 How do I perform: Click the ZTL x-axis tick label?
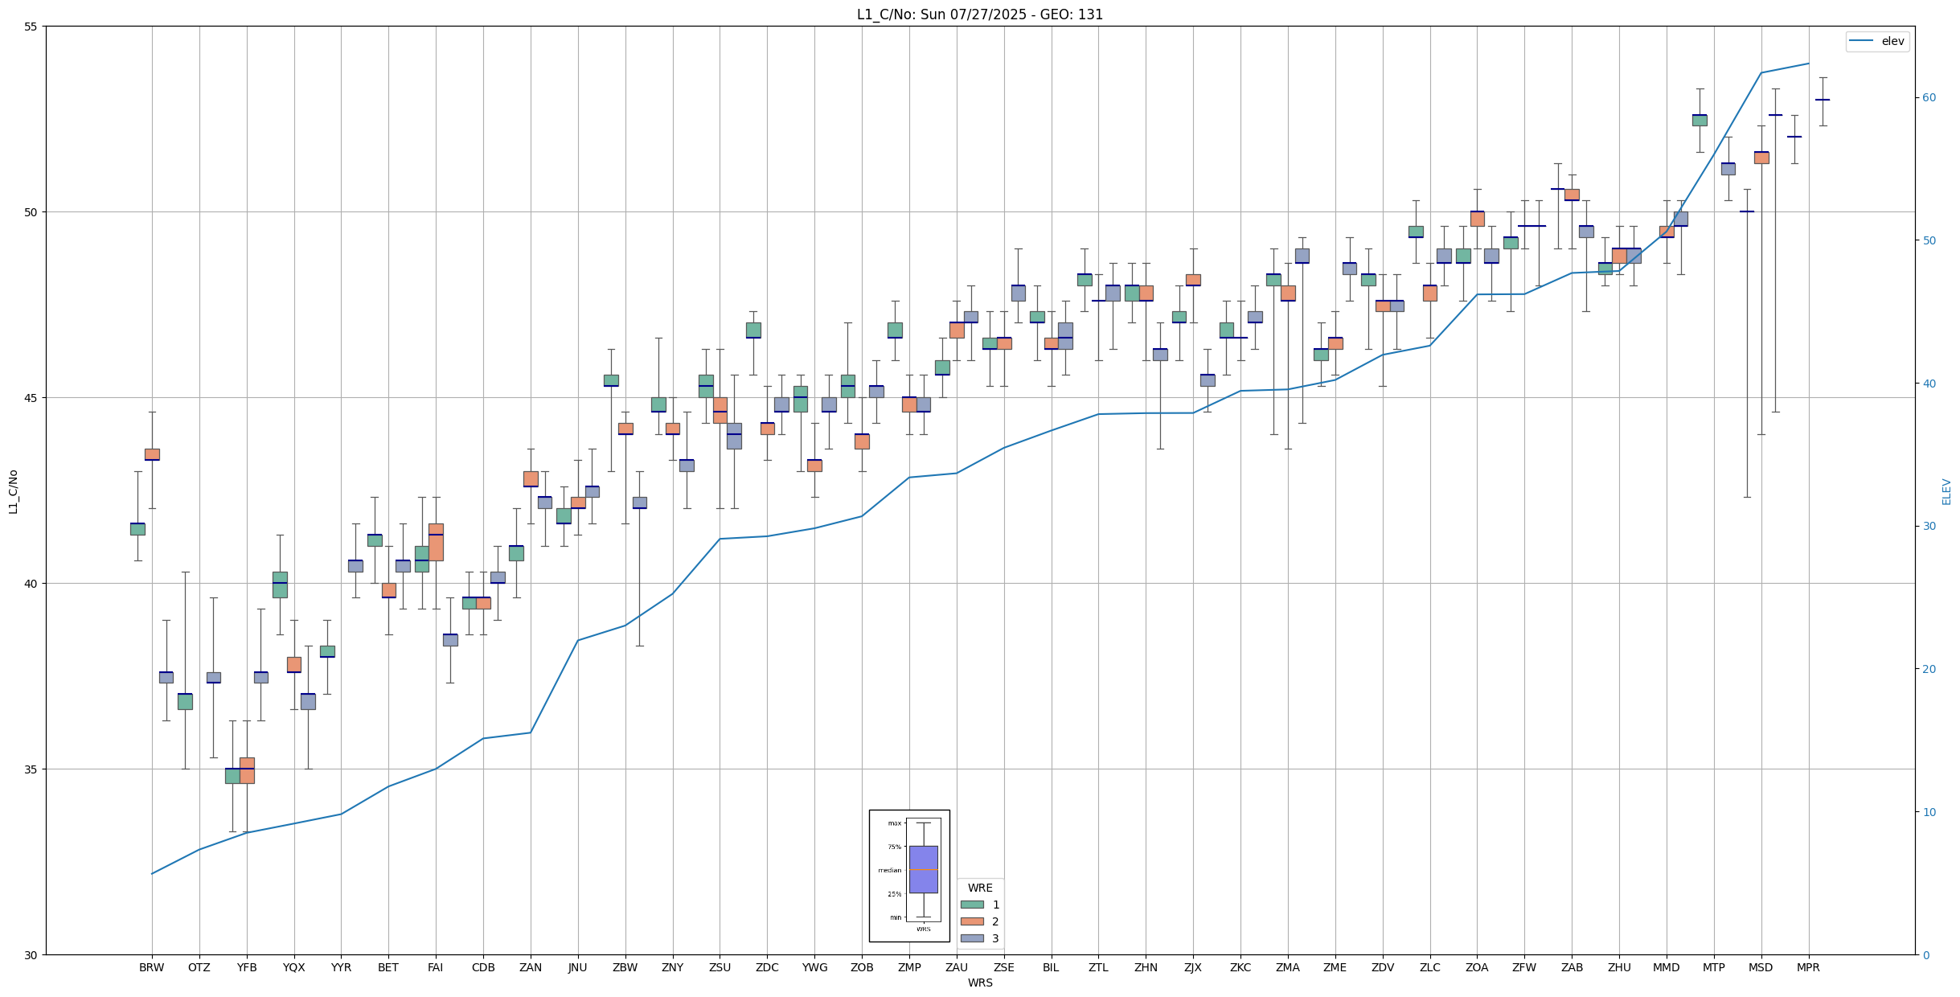click(x=1098, y=967)
